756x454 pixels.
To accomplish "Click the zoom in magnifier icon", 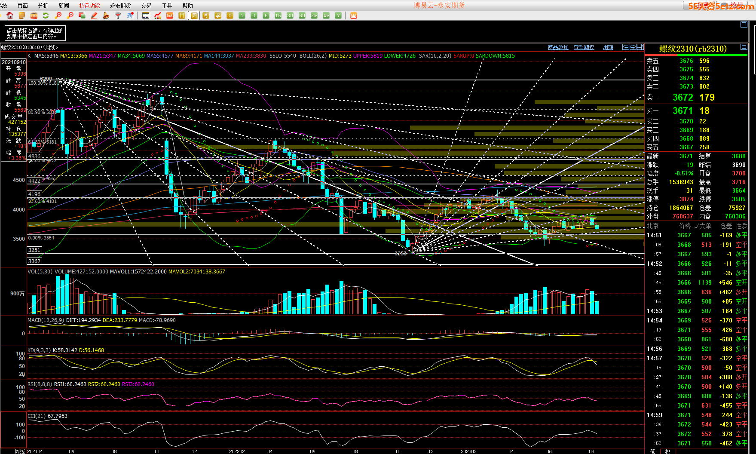I will (58, 15).
